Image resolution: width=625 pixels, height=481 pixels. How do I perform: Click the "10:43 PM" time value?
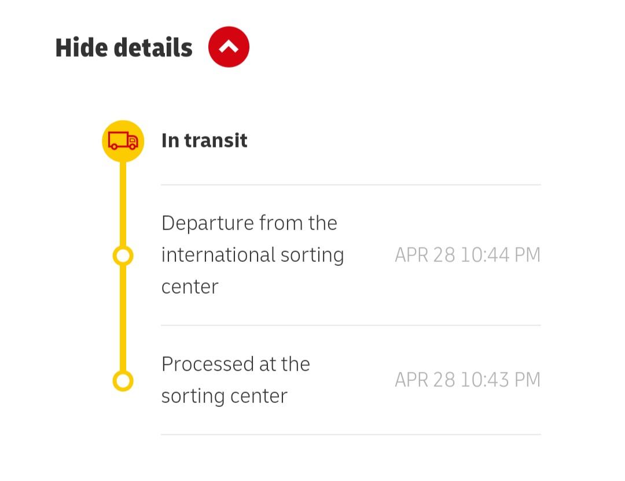[x=500, y=380]
